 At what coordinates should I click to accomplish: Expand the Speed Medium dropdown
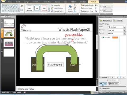(125, 34)
